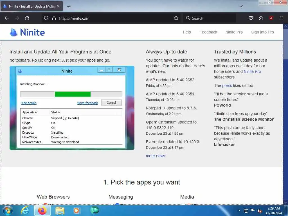The width and height of the screenshot is (288, 216).
Task: Go to Ninite Pro in header navigation
Action: point(234,32)
